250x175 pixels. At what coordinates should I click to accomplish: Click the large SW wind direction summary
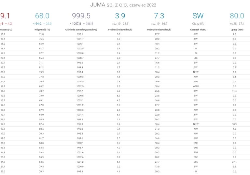coord(198,16)
